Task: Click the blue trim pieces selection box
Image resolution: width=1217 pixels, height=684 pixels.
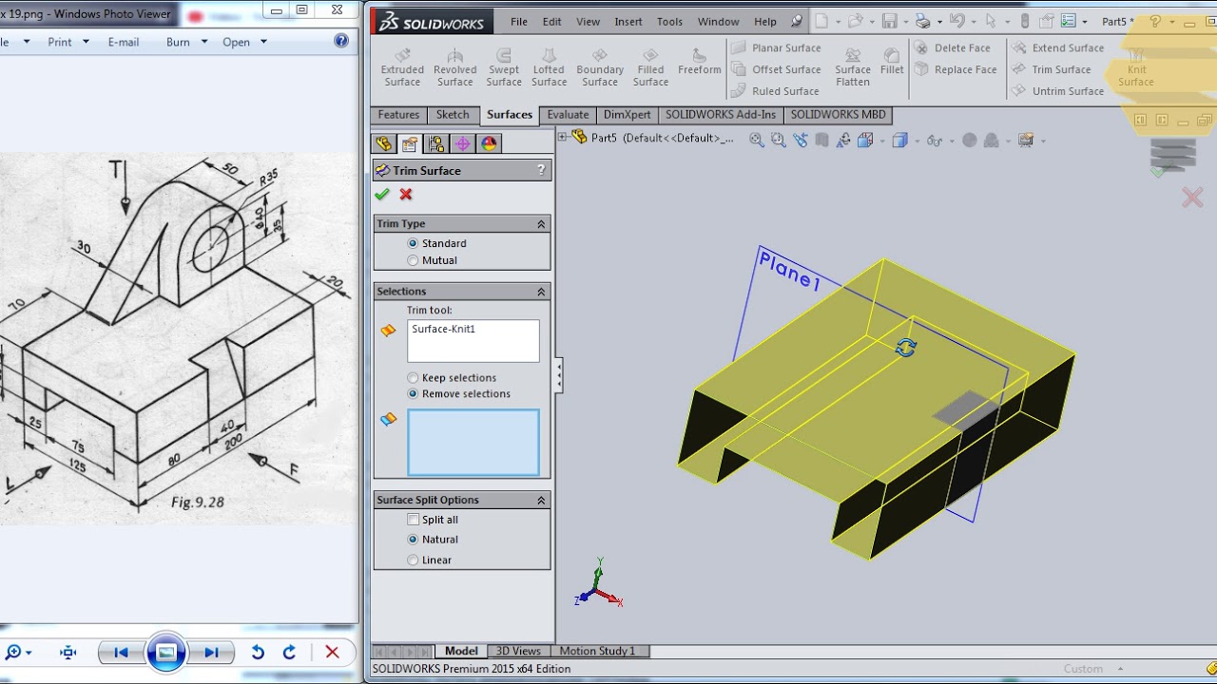Action: (x=473, y=443)
